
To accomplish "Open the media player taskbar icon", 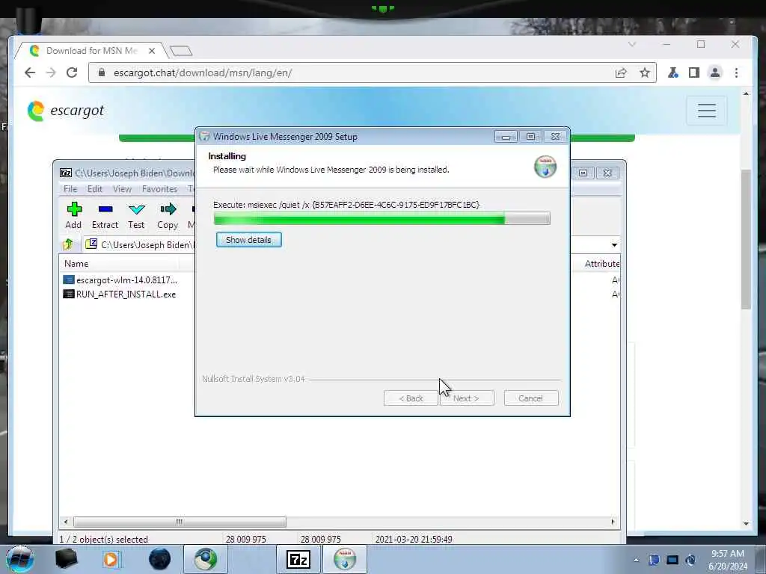I will pos(111,559).
